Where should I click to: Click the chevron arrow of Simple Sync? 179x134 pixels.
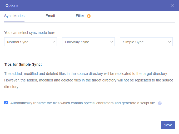[x=170, y=42]
